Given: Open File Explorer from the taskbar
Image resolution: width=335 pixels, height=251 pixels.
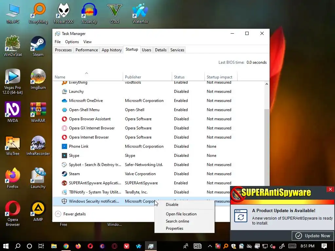Looking at the screenshot, I should 54,246.
